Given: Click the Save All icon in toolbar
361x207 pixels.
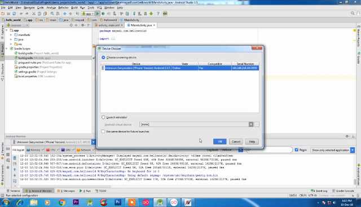Looking at the screenshot, I should pos(8,13).
